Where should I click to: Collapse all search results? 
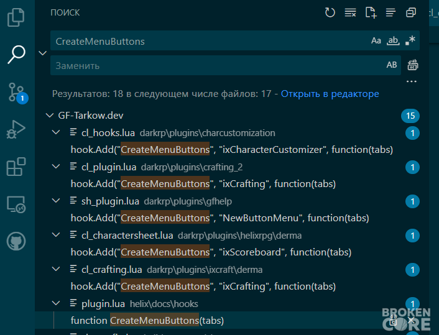tap(411, 12)
